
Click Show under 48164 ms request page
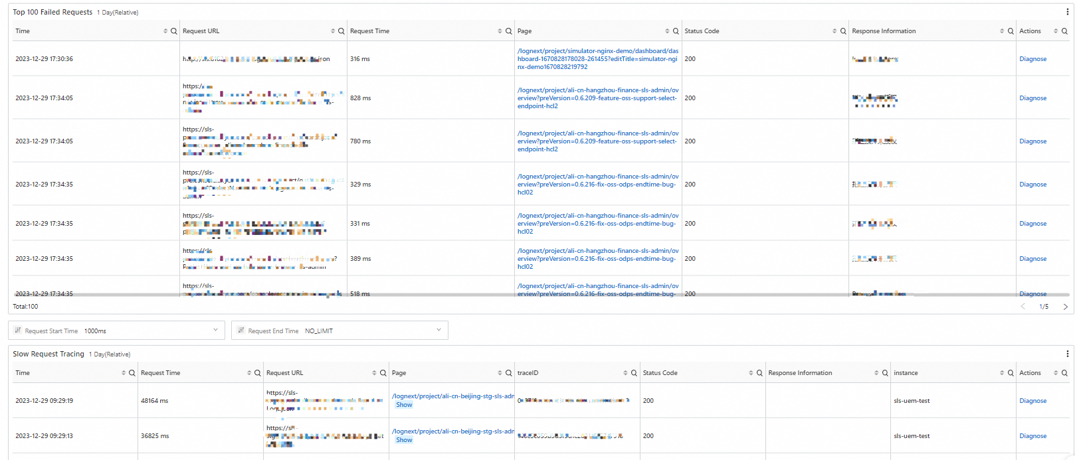(404, 405)
